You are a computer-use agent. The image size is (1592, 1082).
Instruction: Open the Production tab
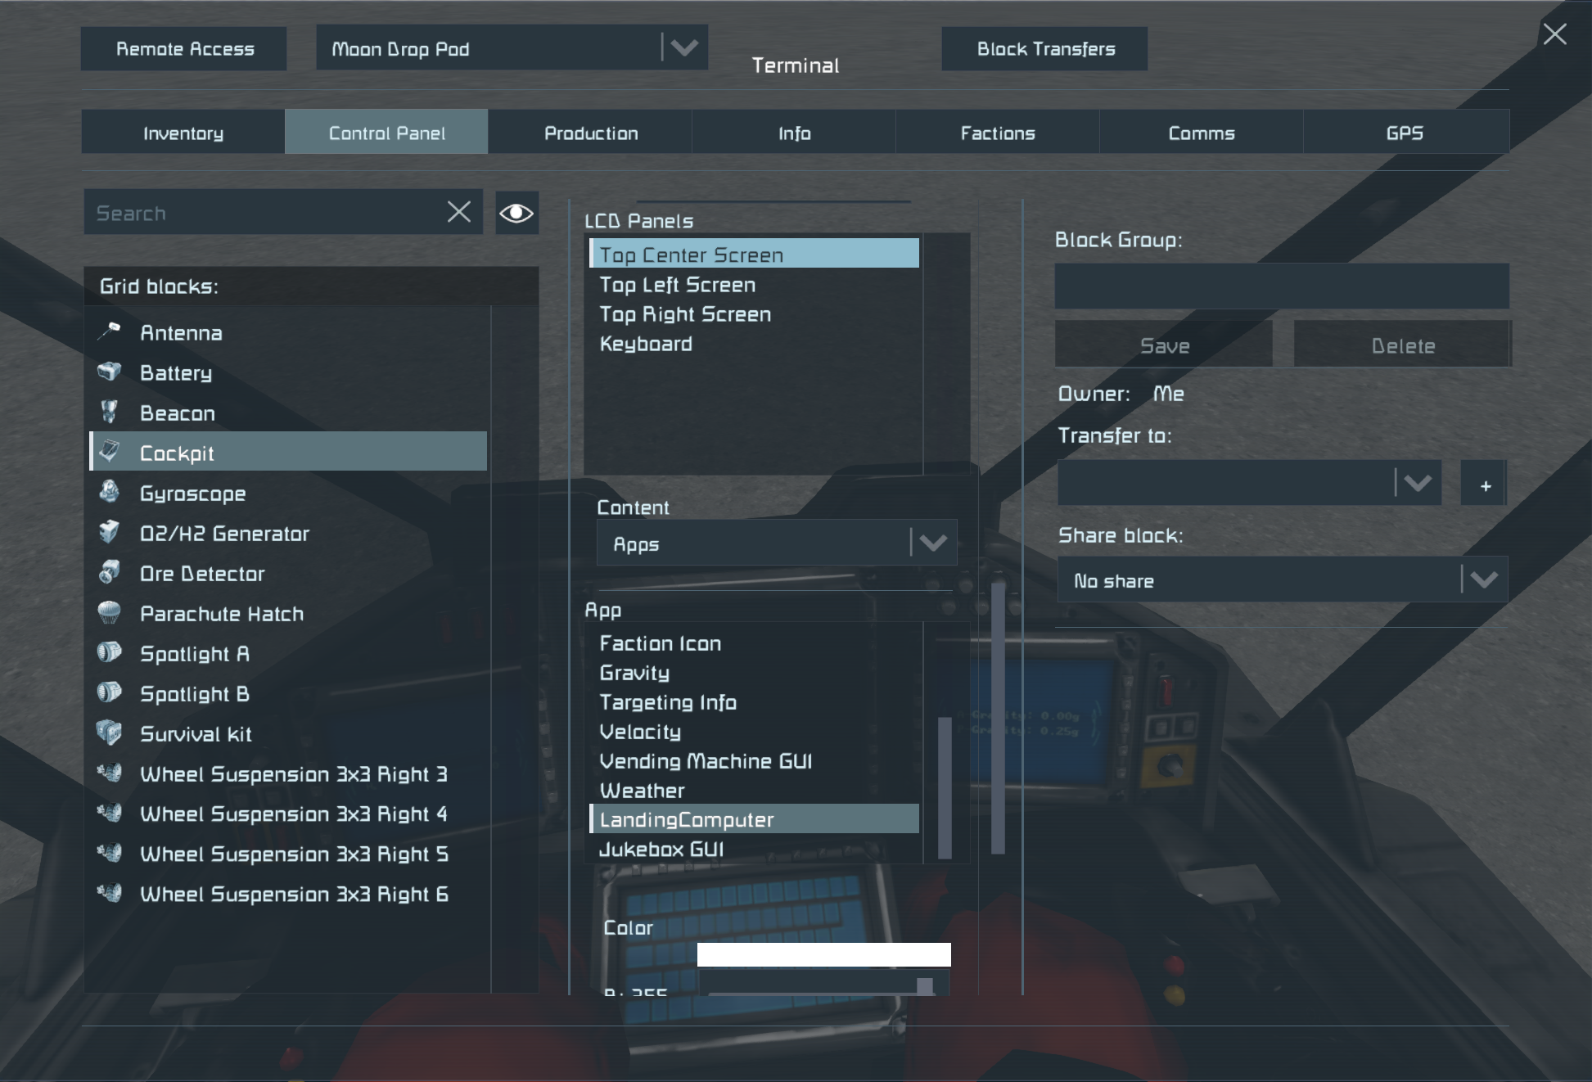(x=590, y=133)
